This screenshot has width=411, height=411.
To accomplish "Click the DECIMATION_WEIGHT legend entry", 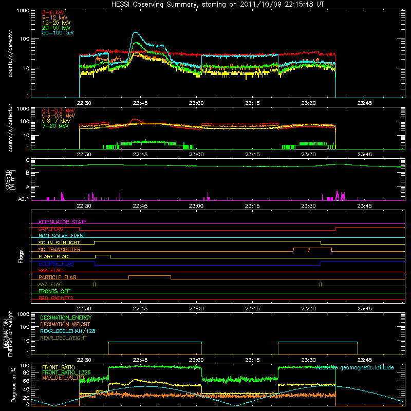I will 65,324.
